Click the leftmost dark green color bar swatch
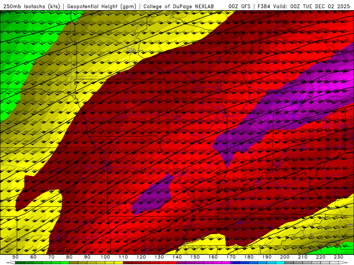Viewport: 354px width, 265px height. 20,262
